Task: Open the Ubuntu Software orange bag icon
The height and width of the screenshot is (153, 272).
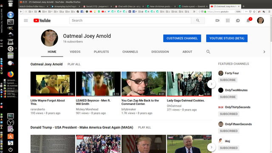Action: [10, 136]
